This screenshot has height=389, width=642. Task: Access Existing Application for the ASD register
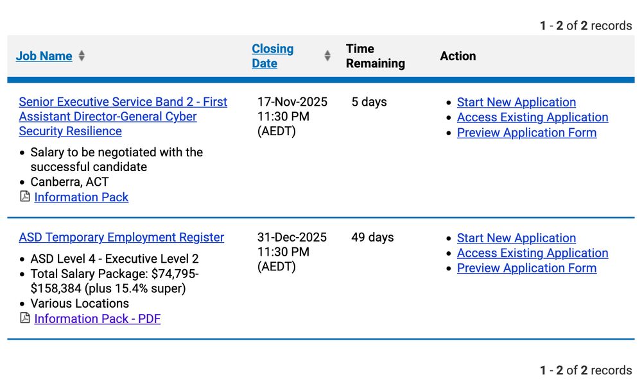coord(532,252)
